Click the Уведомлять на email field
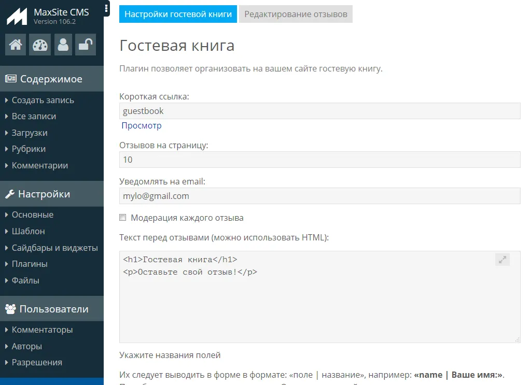Screen dimensions: 531x385 (x=319, y=196)
